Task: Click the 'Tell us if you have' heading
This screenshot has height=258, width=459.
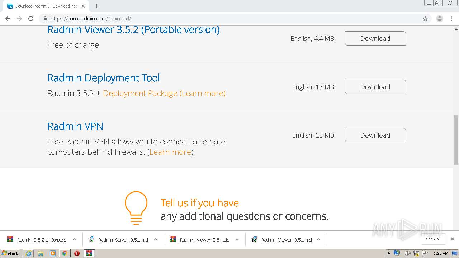Action: [x=200, y=203]
